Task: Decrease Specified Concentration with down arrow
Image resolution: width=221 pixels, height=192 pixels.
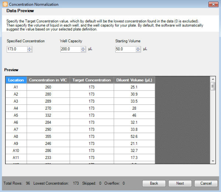Action: (x=30, y=51)
